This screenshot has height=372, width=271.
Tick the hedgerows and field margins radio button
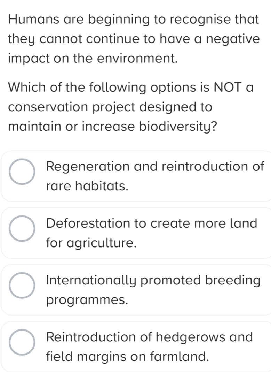pyautogui.click(x=22, y=343)
